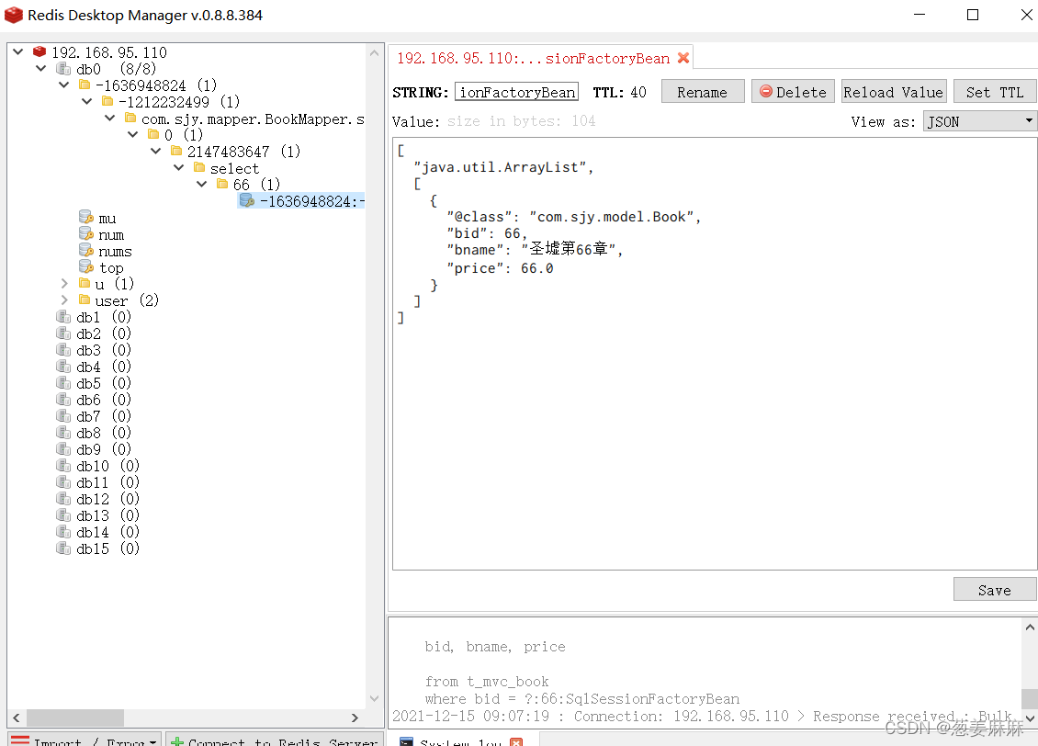Expand the user (2) namespace

tap(64, 300)
